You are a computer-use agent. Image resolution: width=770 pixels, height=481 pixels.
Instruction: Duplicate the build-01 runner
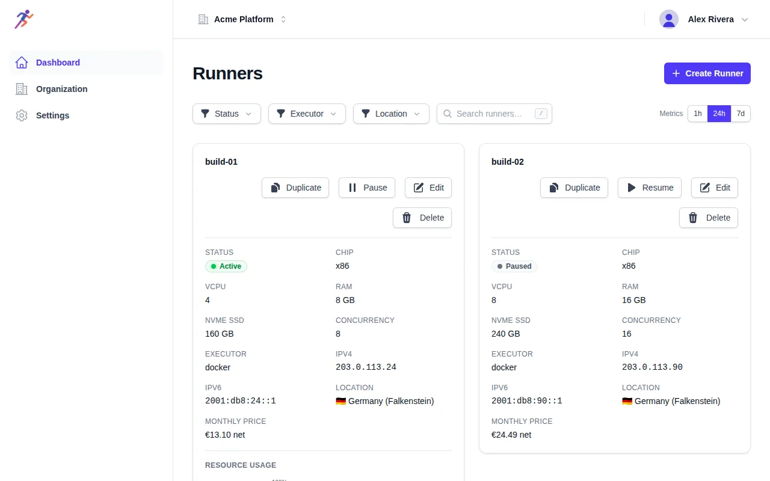pyautogui.click(x=295, y=188)
